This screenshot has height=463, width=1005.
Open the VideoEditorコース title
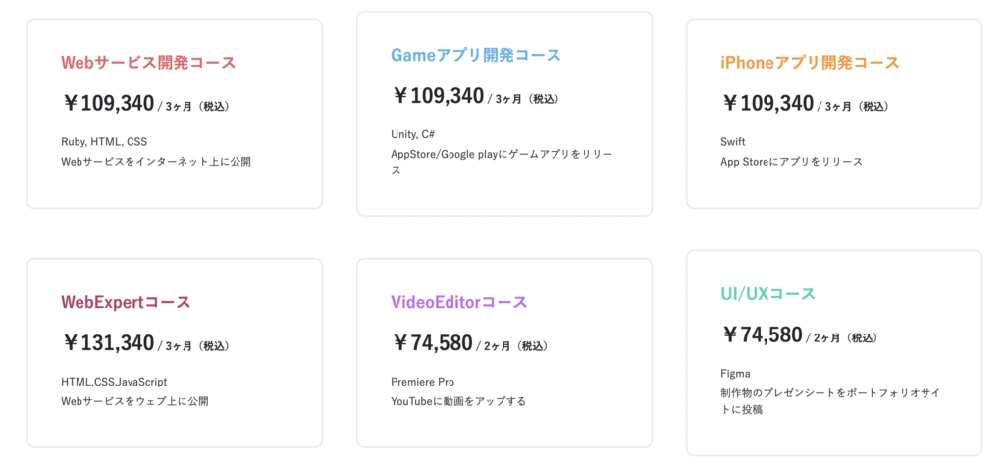(459, 302)
